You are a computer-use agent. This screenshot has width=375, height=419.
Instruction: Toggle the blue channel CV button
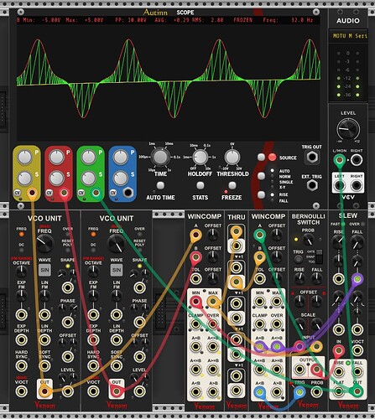click(113, 193)
